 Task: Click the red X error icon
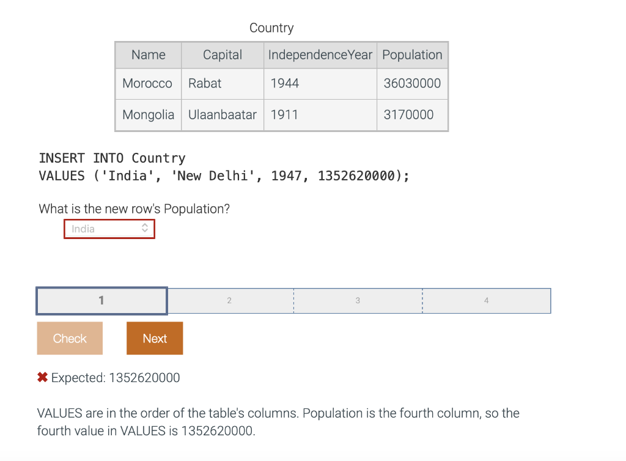tap(42, 377)
